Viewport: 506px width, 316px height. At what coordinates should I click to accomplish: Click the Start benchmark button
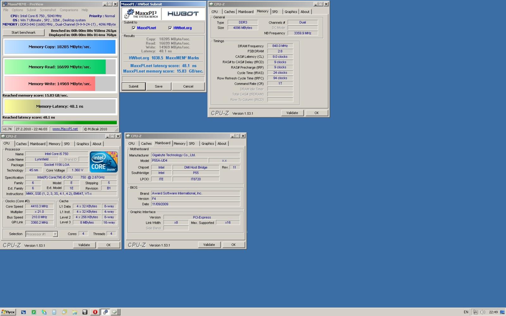(x=23, y=32)
